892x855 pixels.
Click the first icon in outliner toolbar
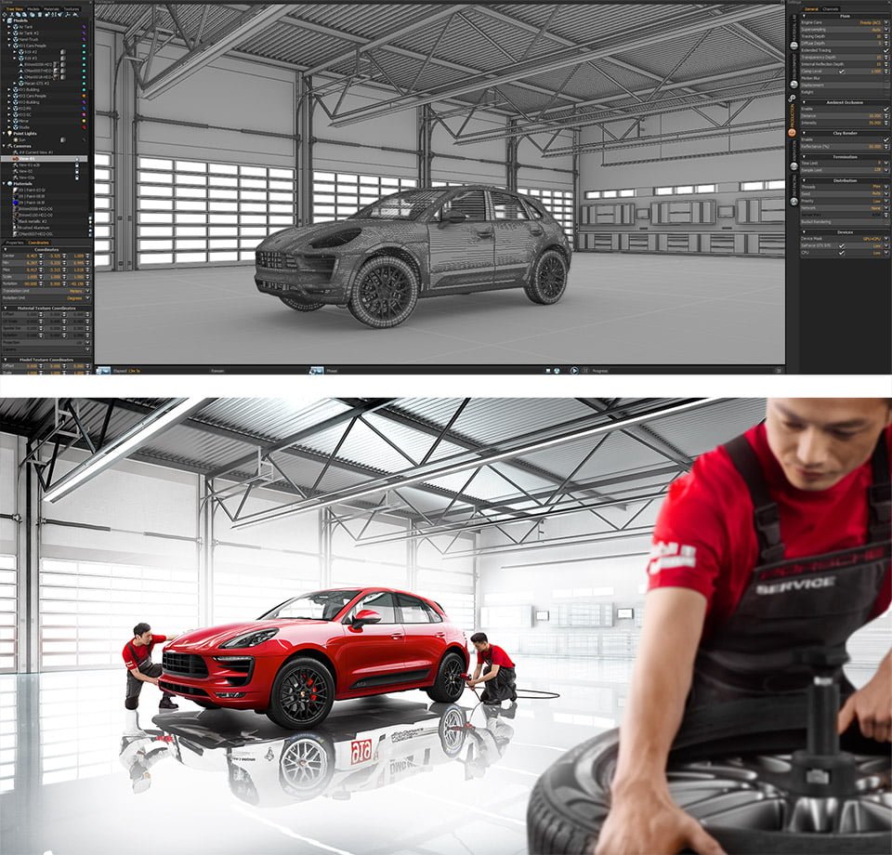tap(5, 15)
